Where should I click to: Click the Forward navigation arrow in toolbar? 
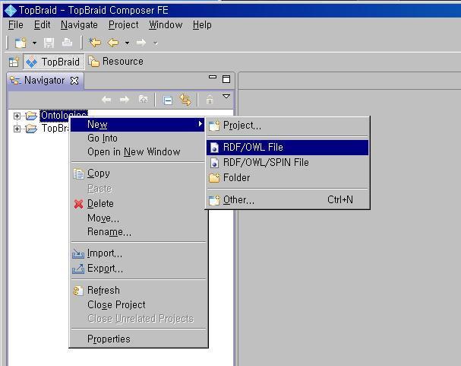click(141, 43)
